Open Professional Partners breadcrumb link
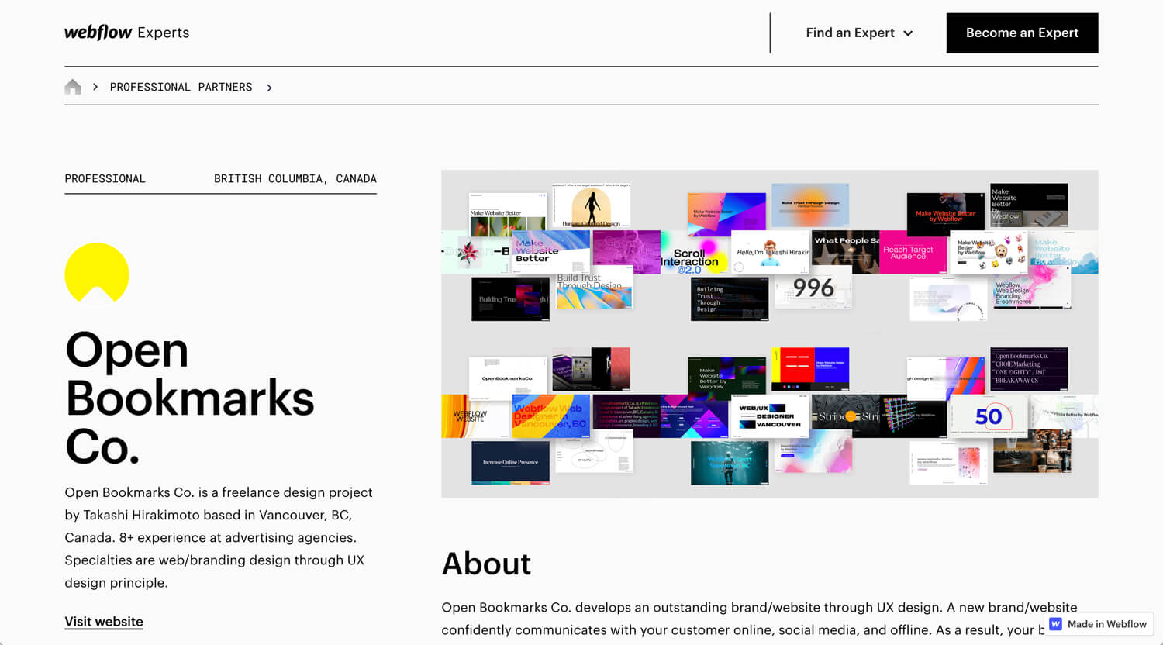This screenshot has width=1163, height=645. tap(181, 87)
